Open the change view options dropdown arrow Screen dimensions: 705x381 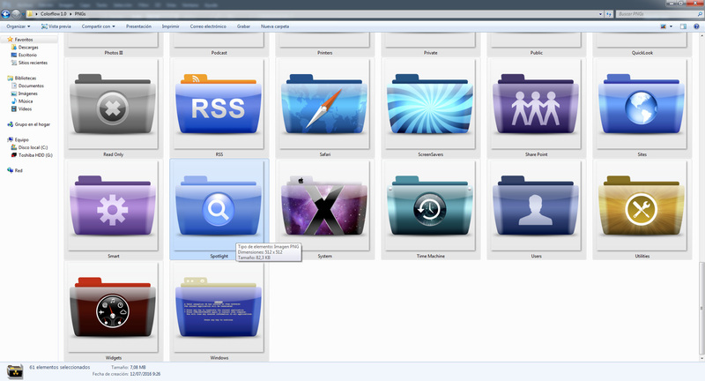coord(672,26)
